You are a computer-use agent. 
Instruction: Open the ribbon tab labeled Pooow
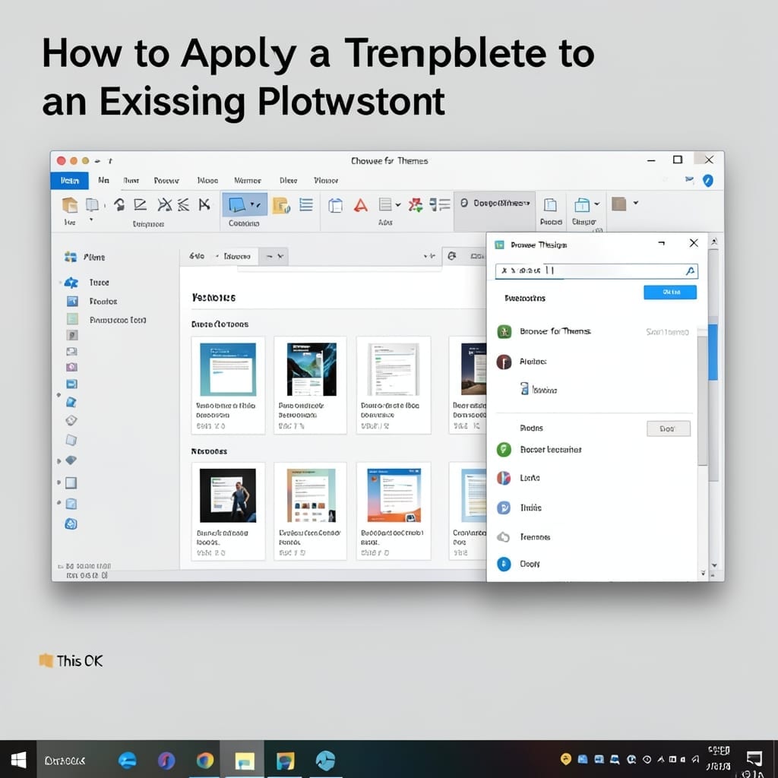(166, 181)
